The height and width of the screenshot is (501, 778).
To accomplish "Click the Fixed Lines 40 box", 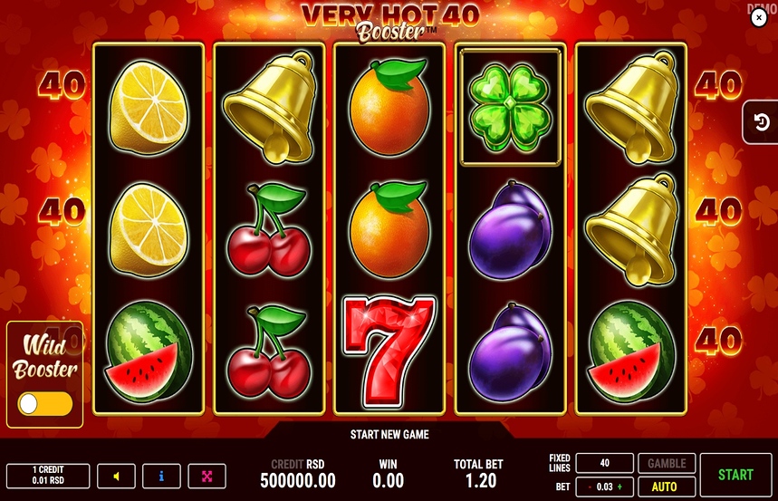I will (x=604, y=463).
